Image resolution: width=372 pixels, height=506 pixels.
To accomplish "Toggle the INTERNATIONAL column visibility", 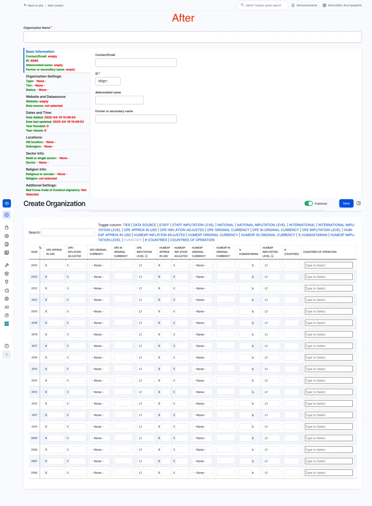I will click(302, 225).
